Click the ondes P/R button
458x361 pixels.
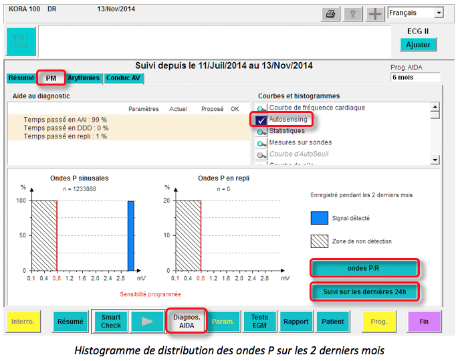[x=364, y=268]
